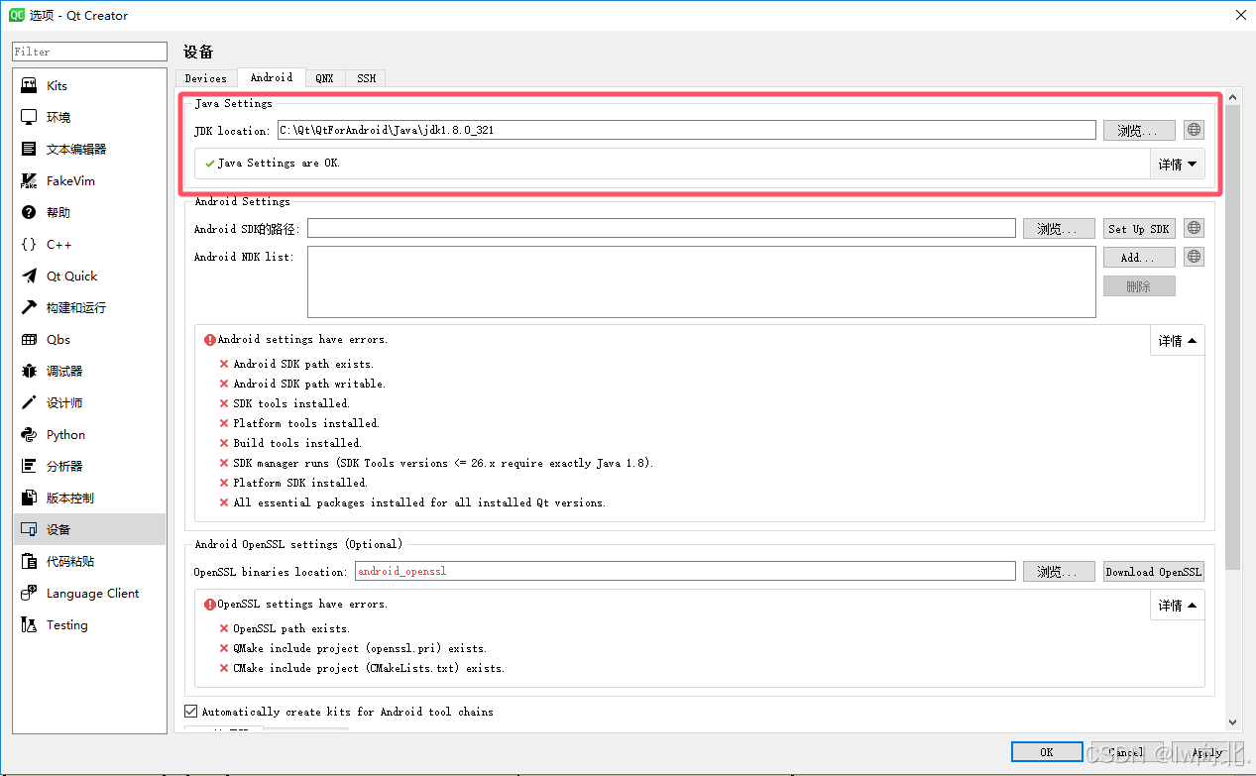Click the settings pane vertical scrollbar thumb
The image size is (1256, 776).
pyautogui.click(x=1233, y=337)
